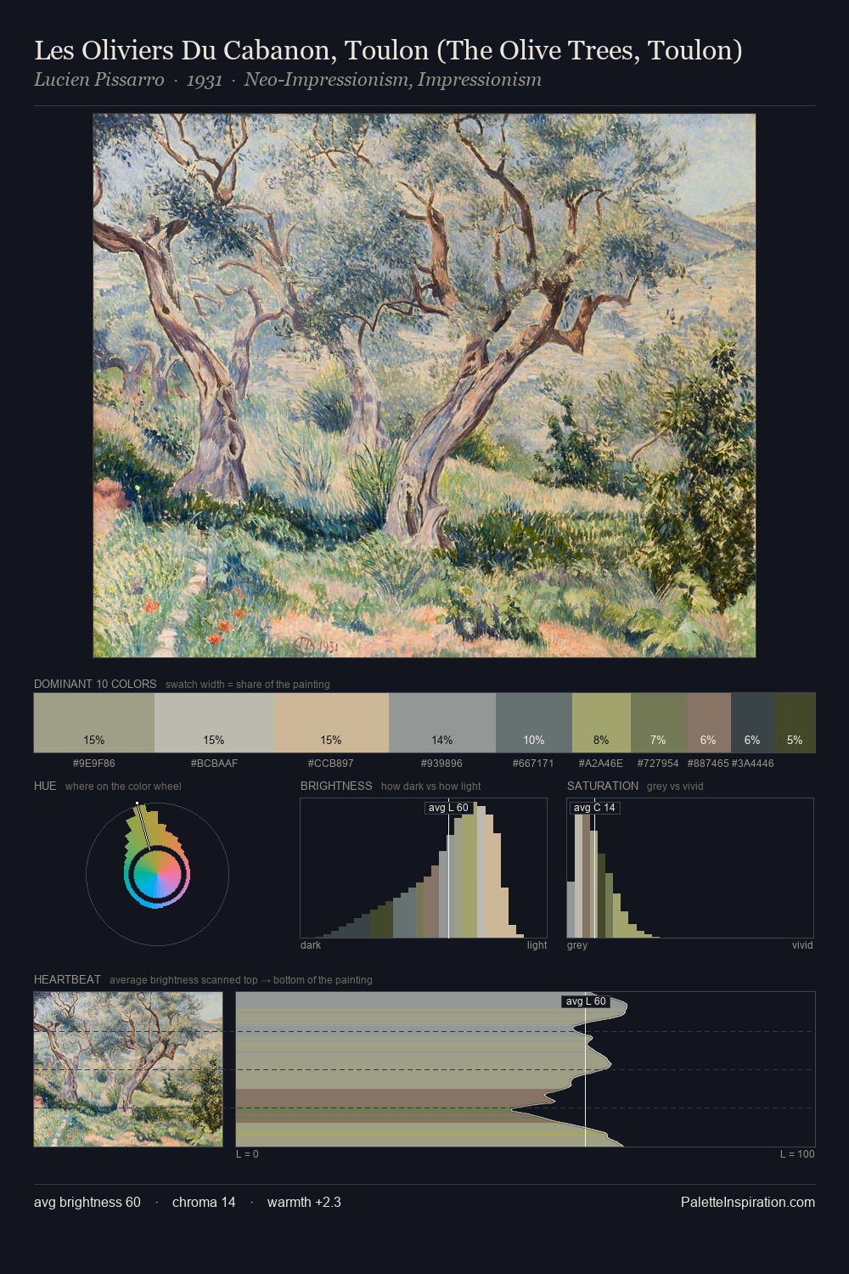
Task: Click 'how dark vs how light' caption
Action: (x=431, y=786)
